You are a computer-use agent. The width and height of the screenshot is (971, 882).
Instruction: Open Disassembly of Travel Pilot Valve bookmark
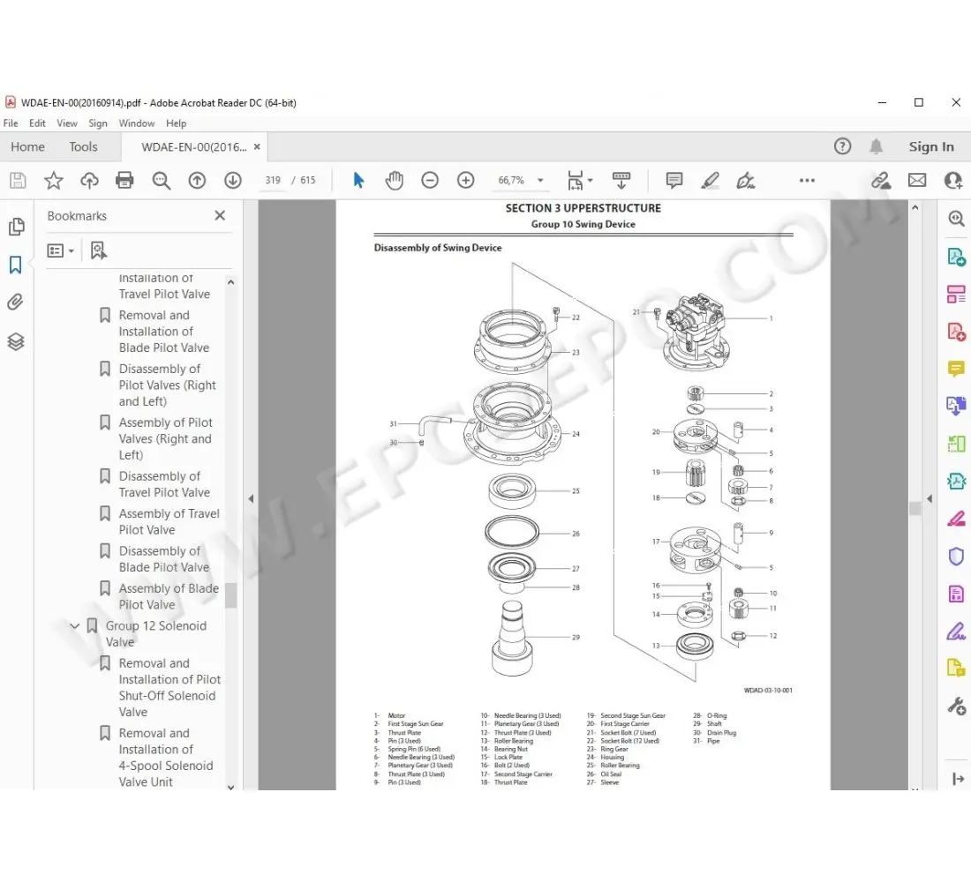pos(164,484)
